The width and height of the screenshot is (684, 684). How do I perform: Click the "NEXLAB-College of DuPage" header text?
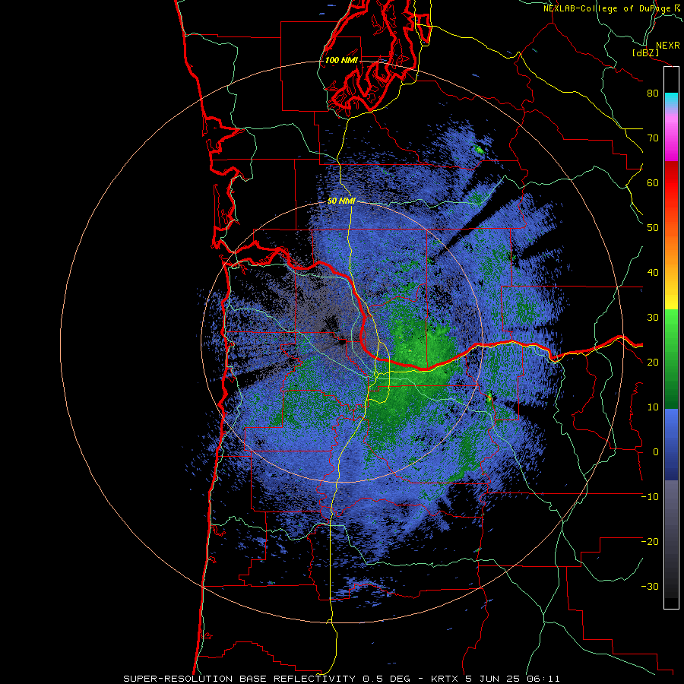tap(606, 8)
